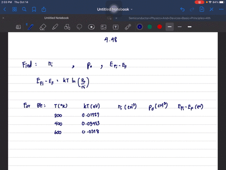Bookmark the current page
226x170 pixels.
coord(34,9)
